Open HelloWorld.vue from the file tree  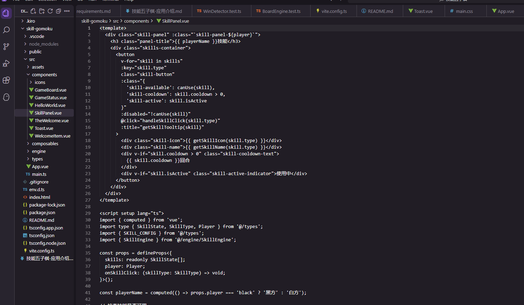point(50,105)
